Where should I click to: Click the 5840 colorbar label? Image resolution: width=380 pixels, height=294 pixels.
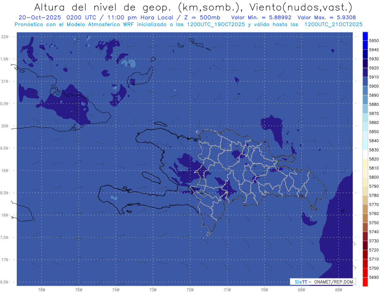coord(374,141)
